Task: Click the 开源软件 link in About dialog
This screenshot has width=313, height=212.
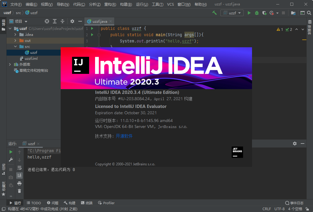Action: click(x=124, y=136)
